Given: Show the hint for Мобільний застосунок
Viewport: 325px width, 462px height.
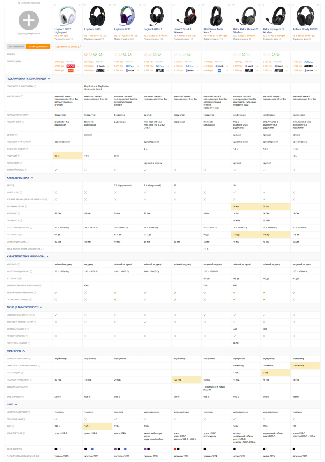Looking at the screenshot, I should (33, 315).
